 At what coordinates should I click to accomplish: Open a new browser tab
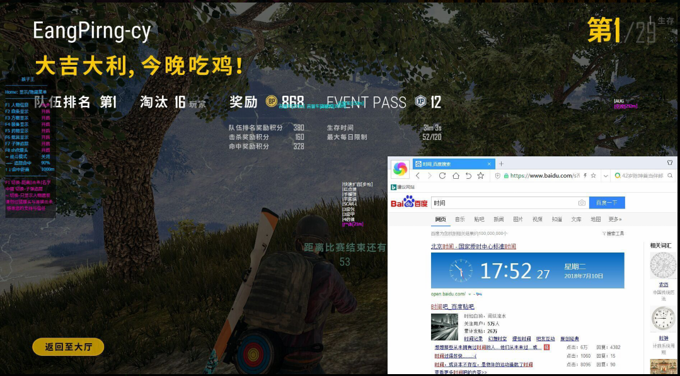click(x=501, y=164)
